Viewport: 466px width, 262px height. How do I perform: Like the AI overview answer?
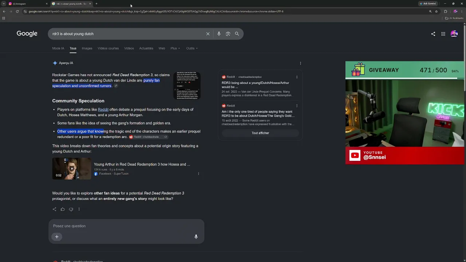pyautogui.click(x=63, y=209)
